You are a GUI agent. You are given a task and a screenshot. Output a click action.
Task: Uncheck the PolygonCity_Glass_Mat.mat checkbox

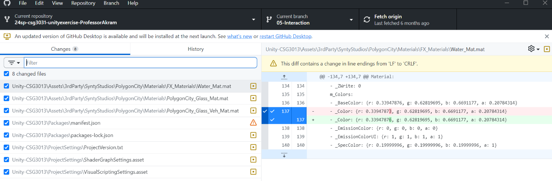click(6, 98)
